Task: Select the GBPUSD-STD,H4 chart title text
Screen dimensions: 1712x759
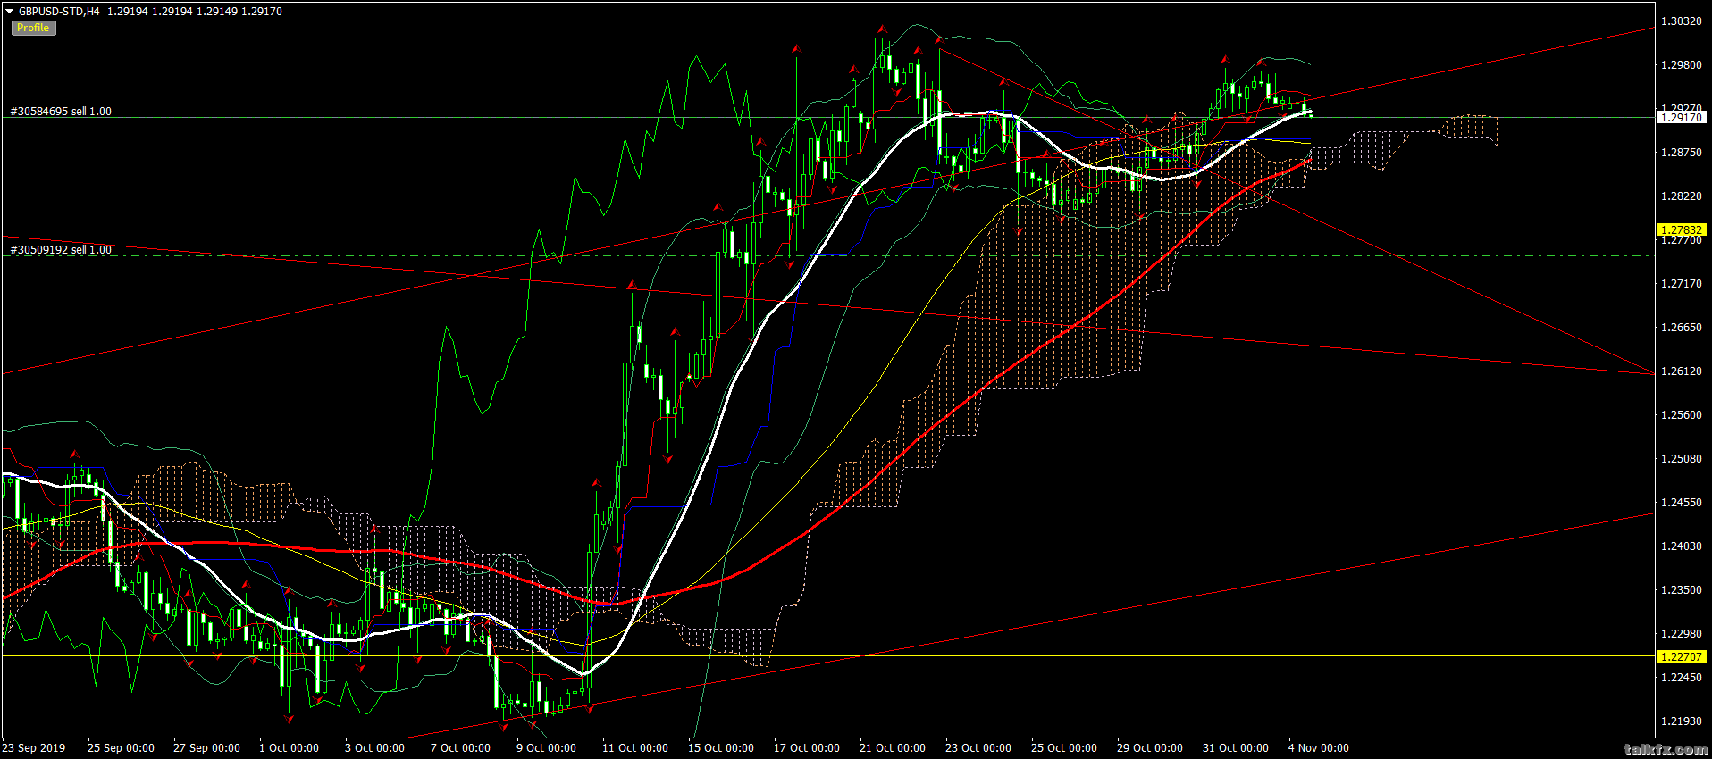Action: pos(59,12)
